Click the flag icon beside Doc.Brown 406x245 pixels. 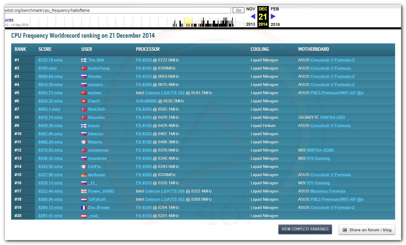84,208
